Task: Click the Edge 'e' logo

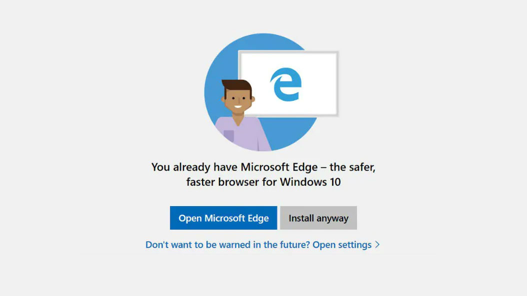Action: [286, 84]
